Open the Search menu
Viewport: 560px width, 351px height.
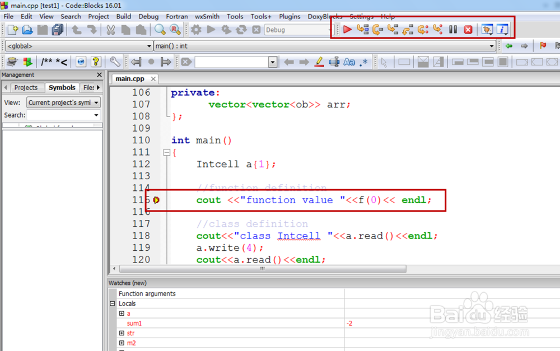(71, 16)
